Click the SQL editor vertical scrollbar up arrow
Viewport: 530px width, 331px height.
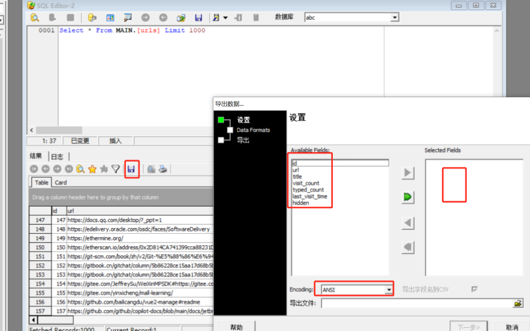(x=497, y=31)
